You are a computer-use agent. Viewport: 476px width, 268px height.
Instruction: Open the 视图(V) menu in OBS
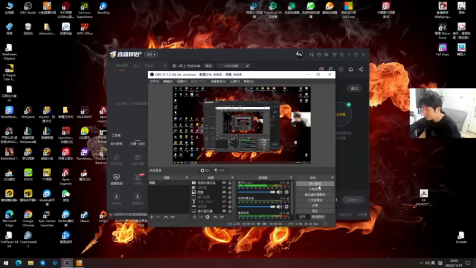pos(182,82)
